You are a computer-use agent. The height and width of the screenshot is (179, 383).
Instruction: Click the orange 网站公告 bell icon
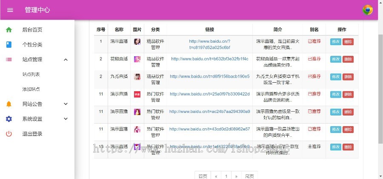(x=9, y=104)
